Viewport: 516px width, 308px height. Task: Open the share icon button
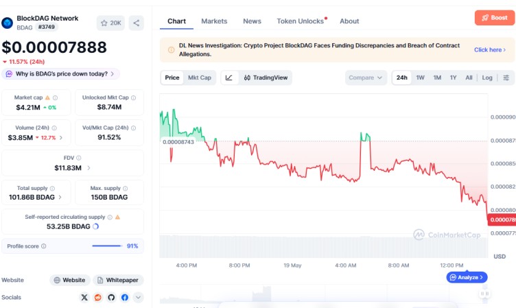pyautogui.click(x=137, y=23)
